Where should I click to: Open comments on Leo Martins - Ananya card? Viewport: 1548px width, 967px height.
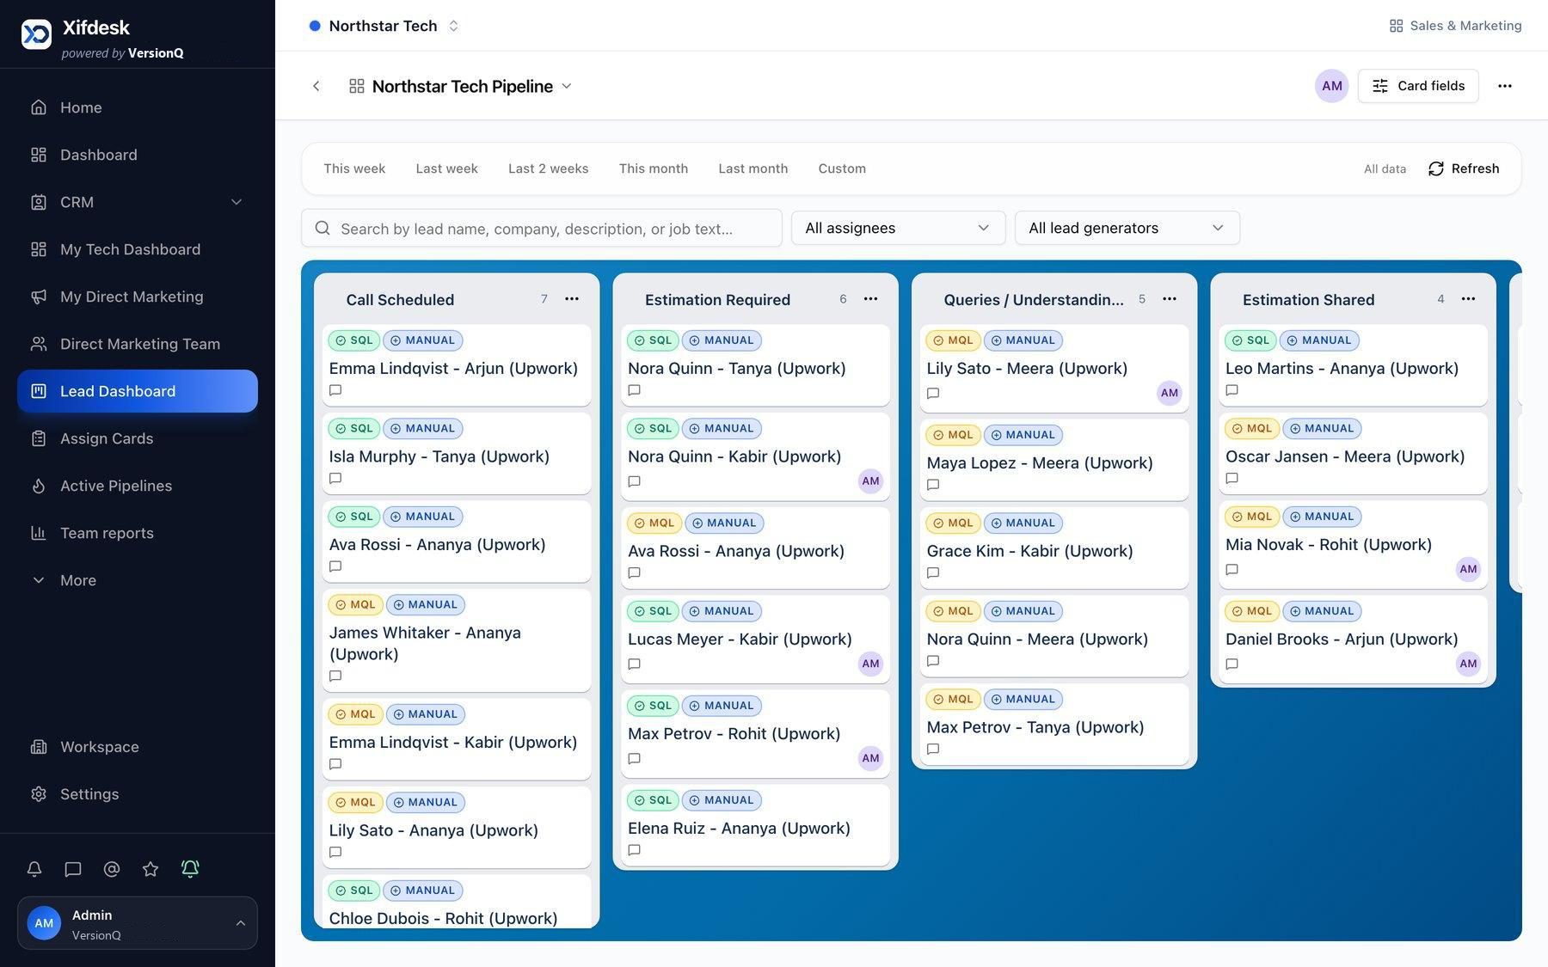point(1232,390)
